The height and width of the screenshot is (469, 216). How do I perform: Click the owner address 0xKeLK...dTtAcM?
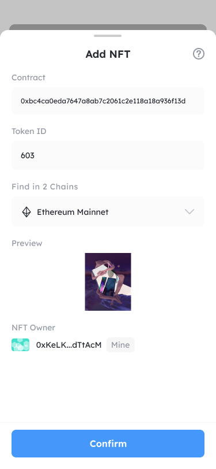click(x=69, y=345)
